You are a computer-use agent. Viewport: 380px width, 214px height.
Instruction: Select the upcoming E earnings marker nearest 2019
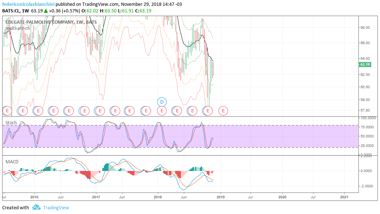223,111
